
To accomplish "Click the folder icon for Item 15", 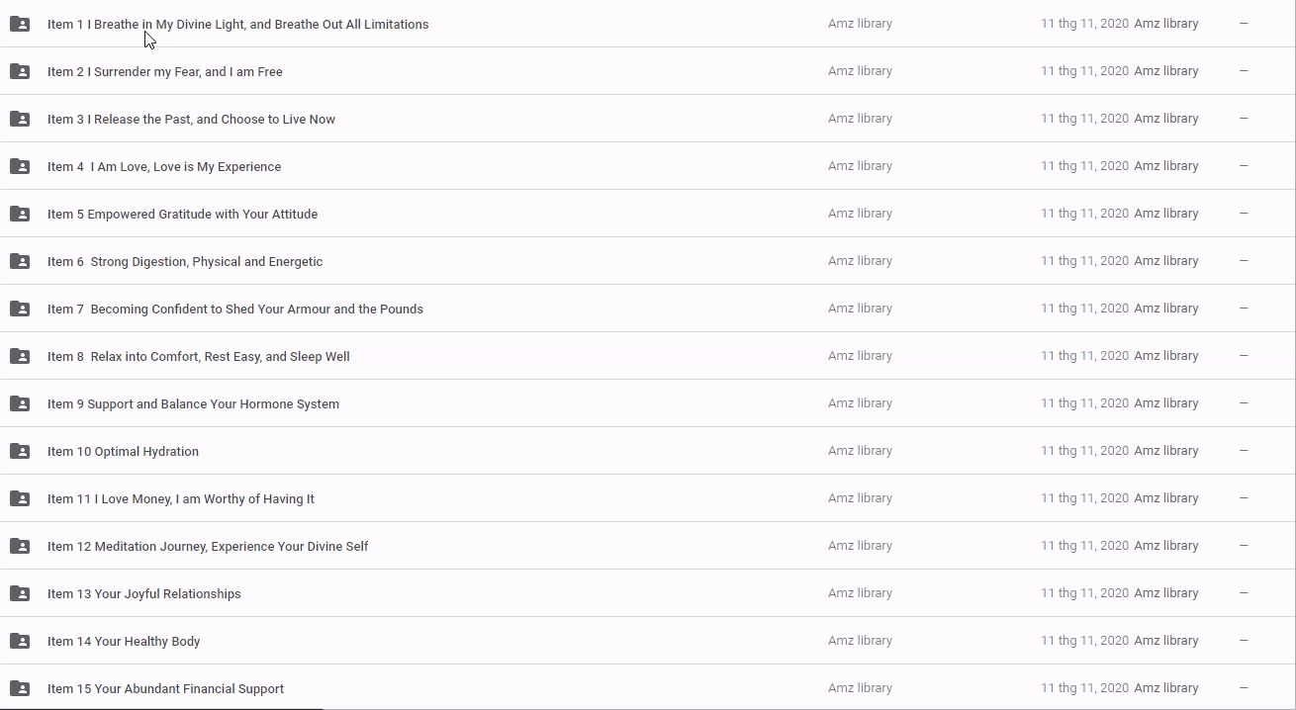I will [20, 688].
